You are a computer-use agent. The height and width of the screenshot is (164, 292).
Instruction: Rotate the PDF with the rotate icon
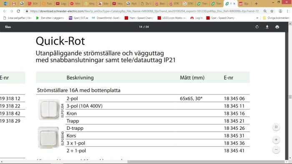(x=257, y=27)
